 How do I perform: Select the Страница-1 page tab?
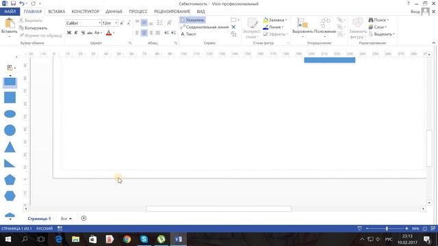click(40, 219)
